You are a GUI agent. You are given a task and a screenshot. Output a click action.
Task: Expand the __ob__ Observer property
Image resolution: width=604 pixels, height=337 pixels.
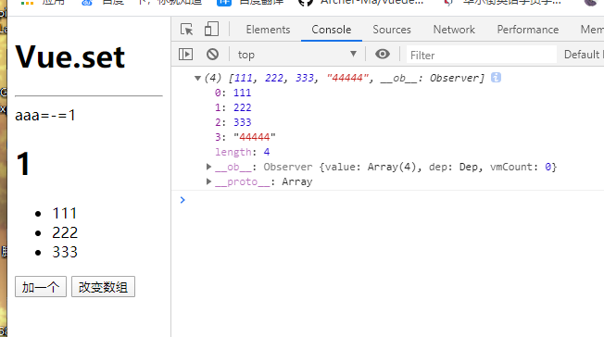(x=208, y=167)
